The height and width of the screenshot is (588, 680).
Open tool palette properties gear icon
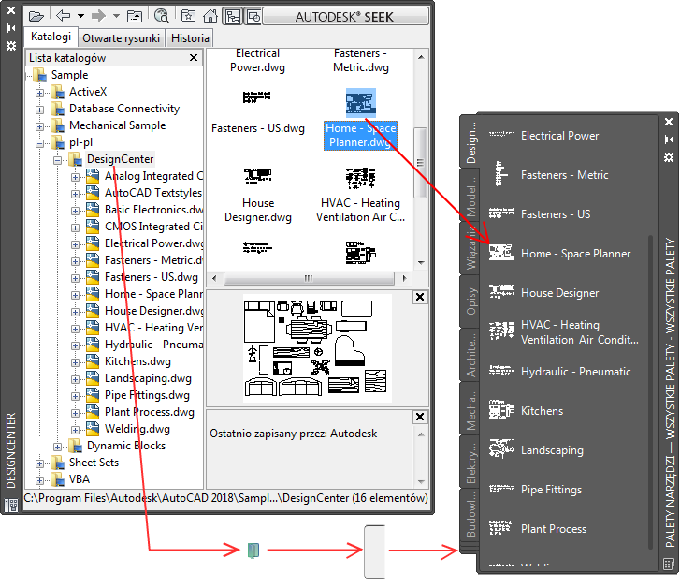tap(669, 157)
